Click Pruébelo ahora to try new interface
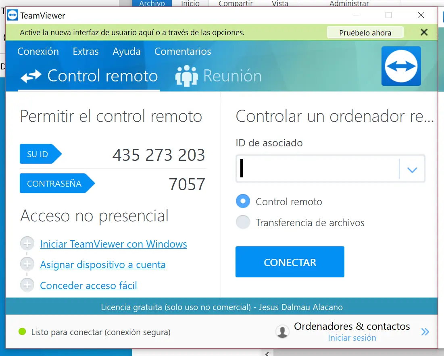Image resolution: width=444 pixels, height=356 pixels. click(365, 33)
